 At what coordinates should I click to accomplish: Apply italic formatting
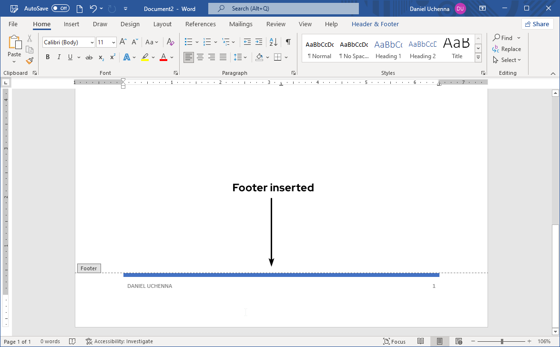59,57
